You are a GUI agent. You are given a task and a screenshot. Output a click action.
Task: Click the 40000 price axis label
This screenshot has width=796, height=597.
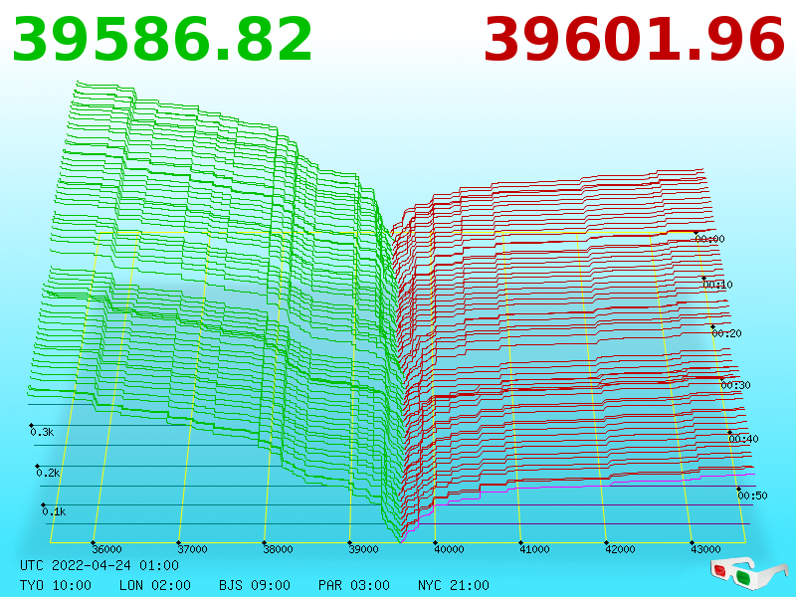coord(449,549)
